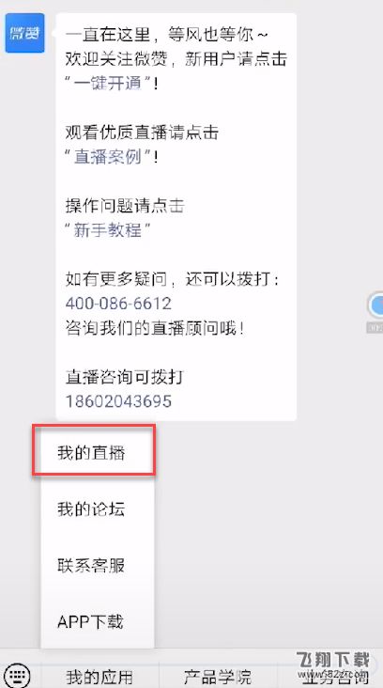Tap the 咨询我们的直播顾问哦 text line
383x688 pixels.
click(x=155, y=328)
